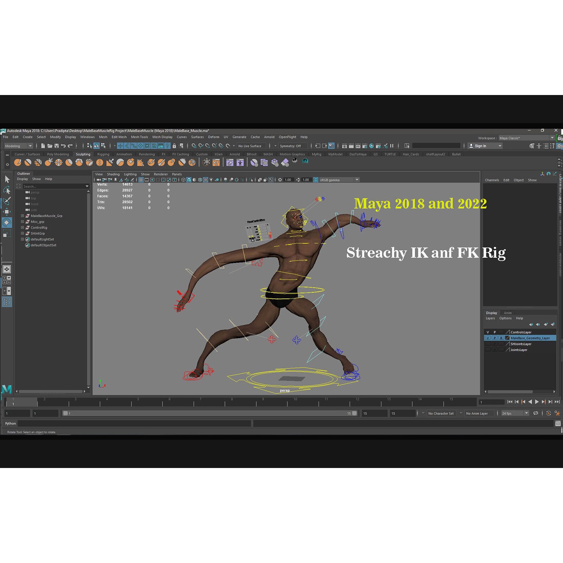Click the IPR render icon
The width and height of the screenshot is (563, 563).
click(358, 146)
